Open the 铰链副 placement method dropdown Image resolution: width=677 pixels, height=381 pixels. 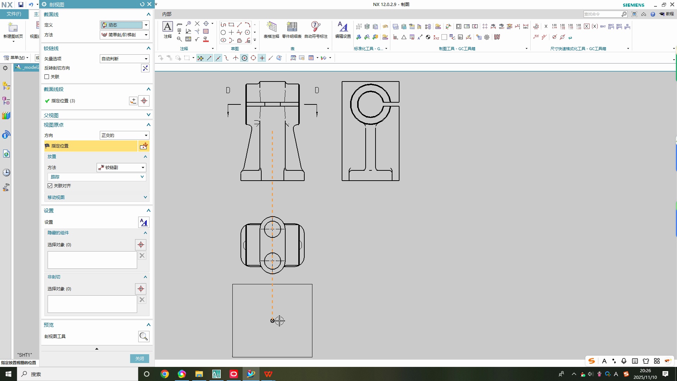click(x=121, y=168)
